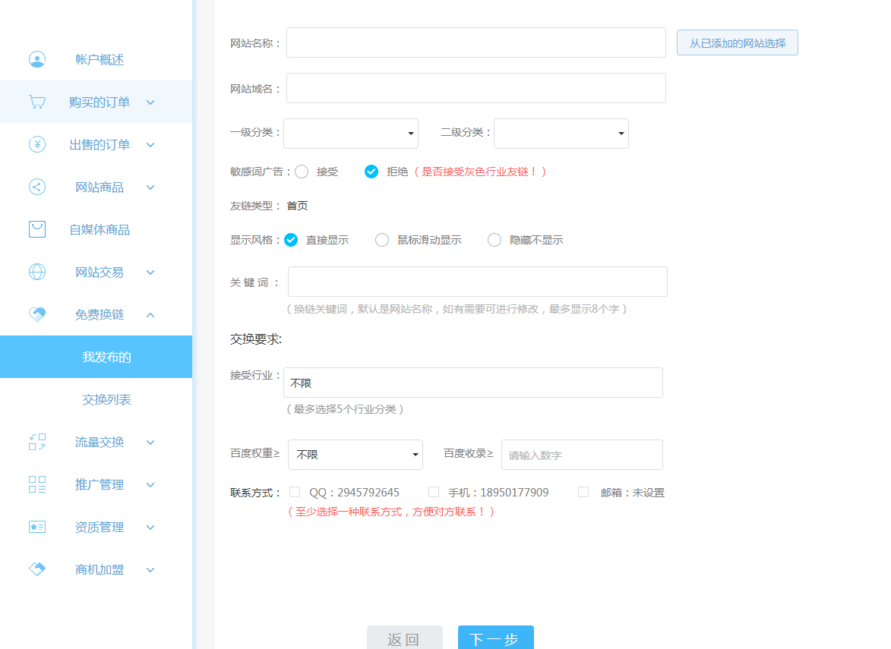Click the shopping cart icon for 购买的订单

point(36,102)
